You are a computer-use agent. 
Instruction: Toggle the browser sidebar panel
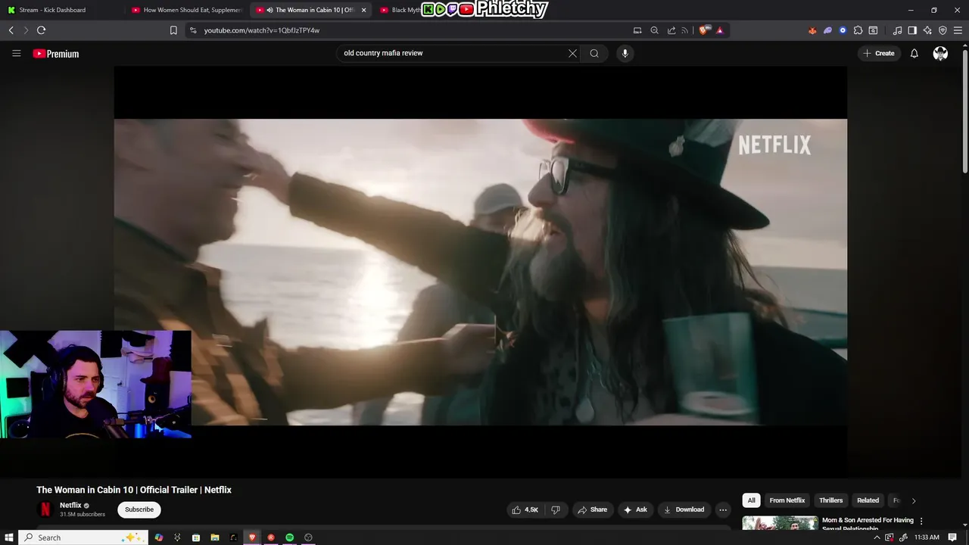coord(912,30)
